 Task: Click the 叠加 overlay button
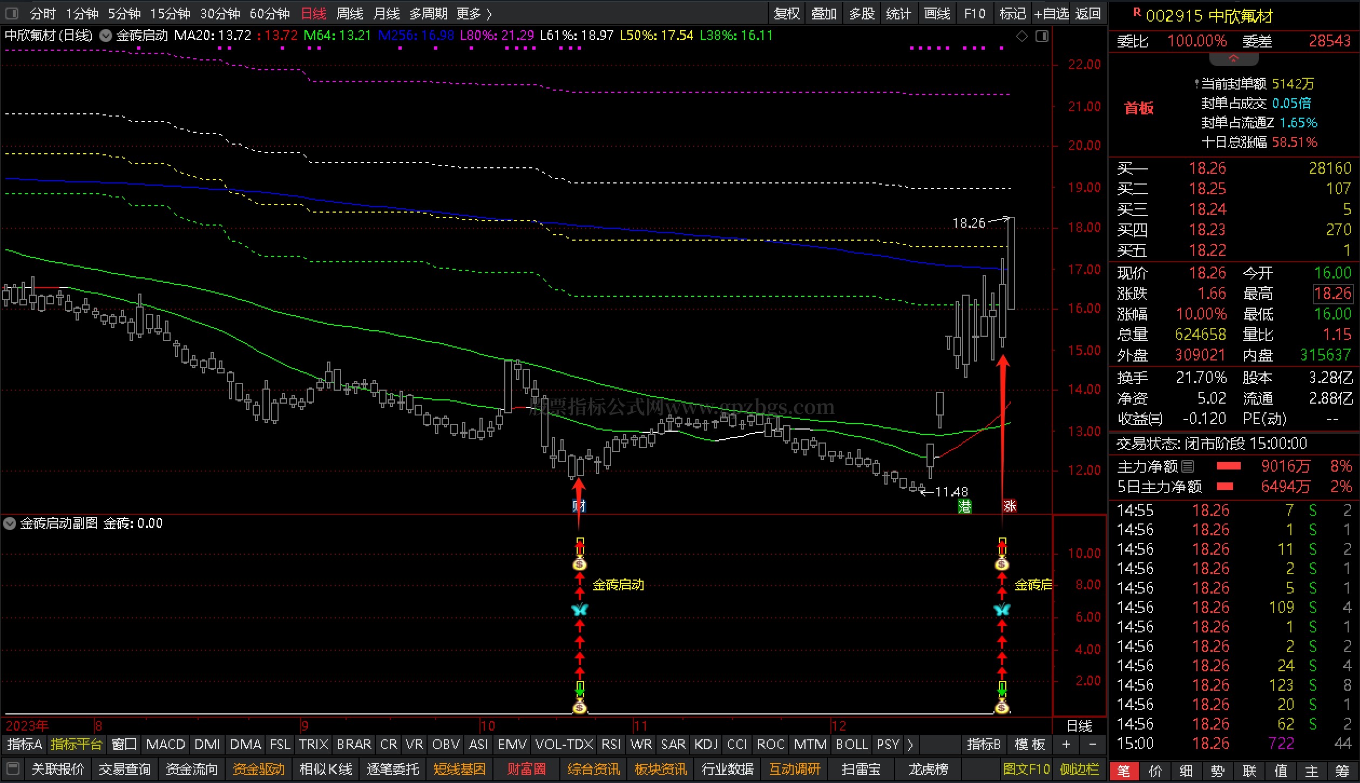pyautogui.click(x=824, y=13)
